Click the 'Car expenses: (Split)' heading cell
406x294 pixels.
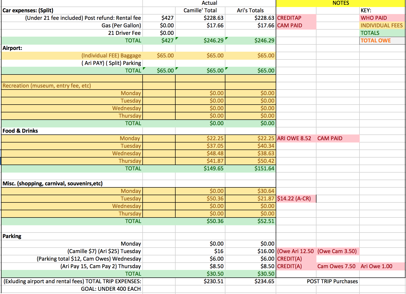(x=72, y=11)
